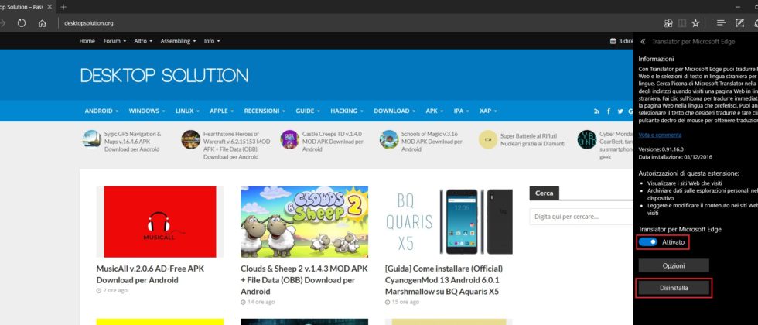
Task: Open the site's Twitter icon
Action: click(x=620, y=111)
